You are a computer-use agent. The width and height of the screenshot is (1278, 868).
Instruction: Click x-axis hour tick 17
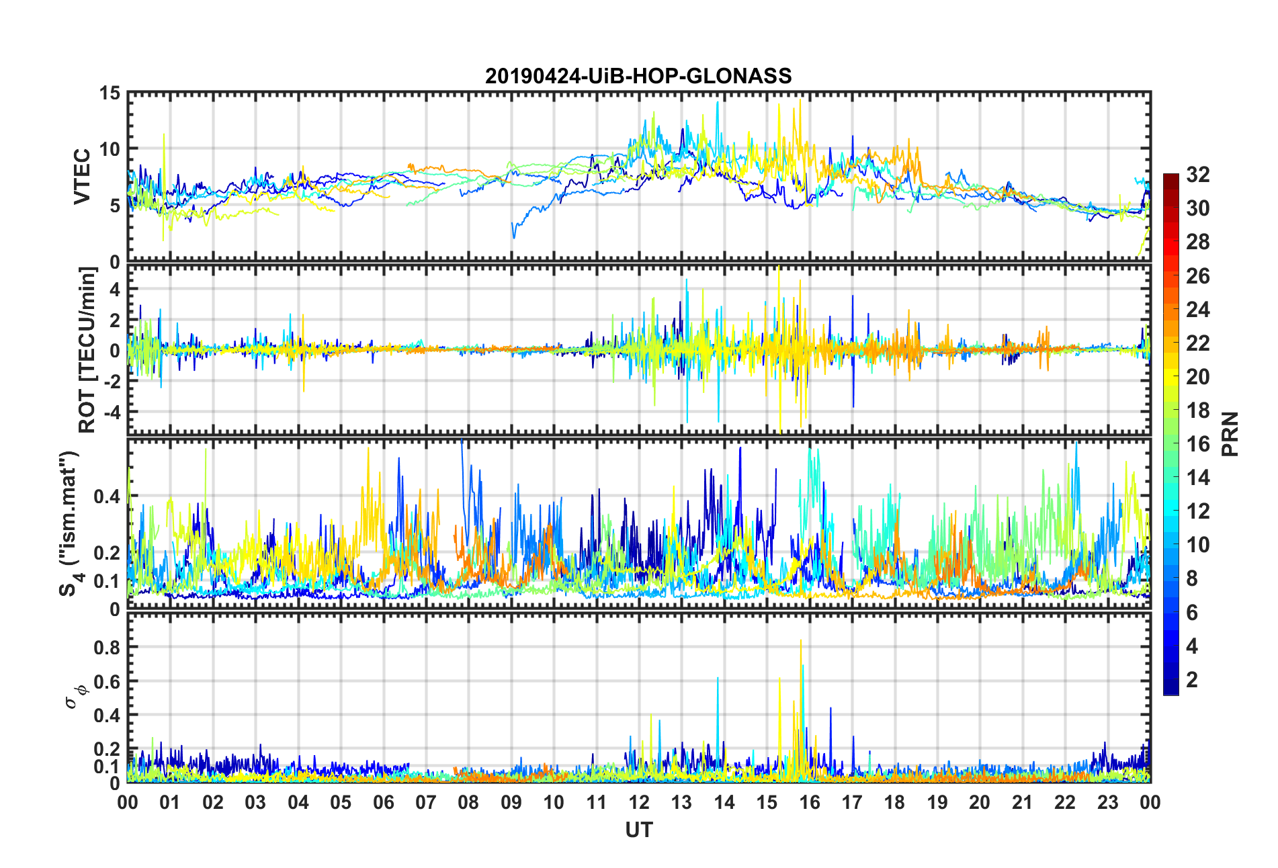tap(852, 802)
